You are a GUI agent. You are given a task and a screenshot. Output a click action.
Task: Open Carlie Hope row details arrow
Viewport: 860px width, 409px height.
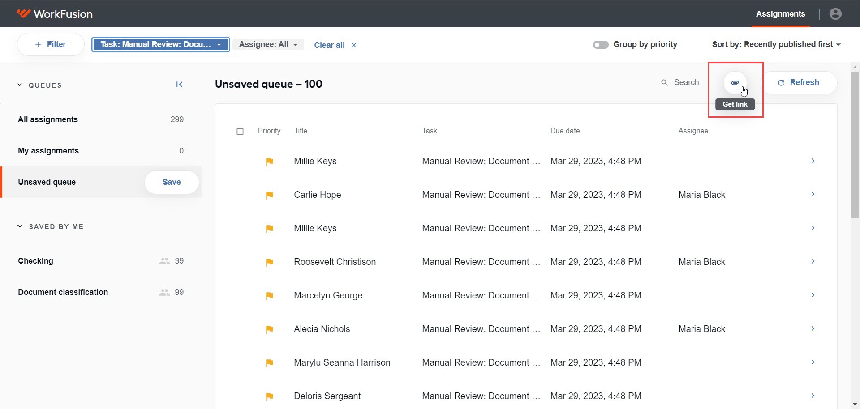point(813,194)
